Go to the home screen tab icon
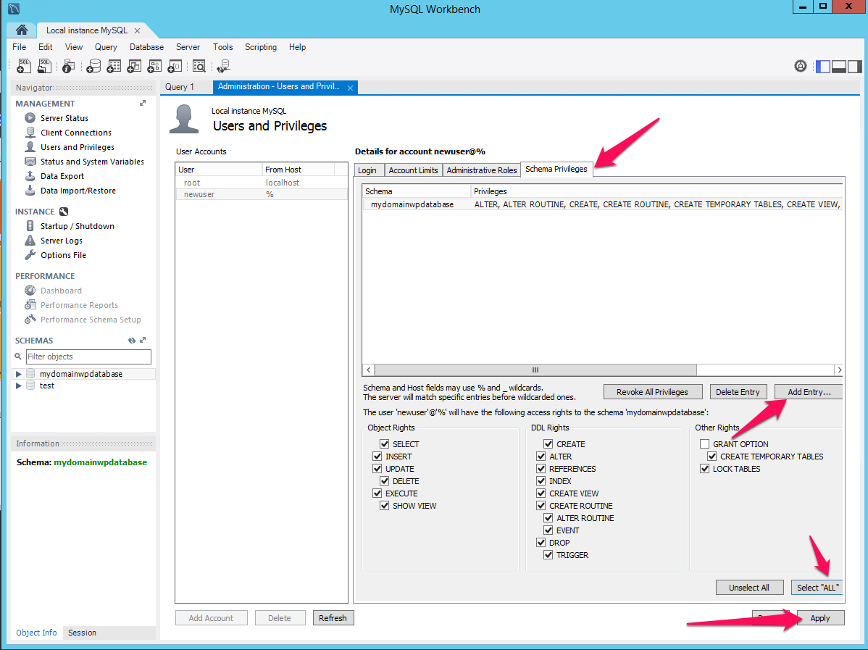This screenshot has width=868, height=650. click(x=22, y=30)
